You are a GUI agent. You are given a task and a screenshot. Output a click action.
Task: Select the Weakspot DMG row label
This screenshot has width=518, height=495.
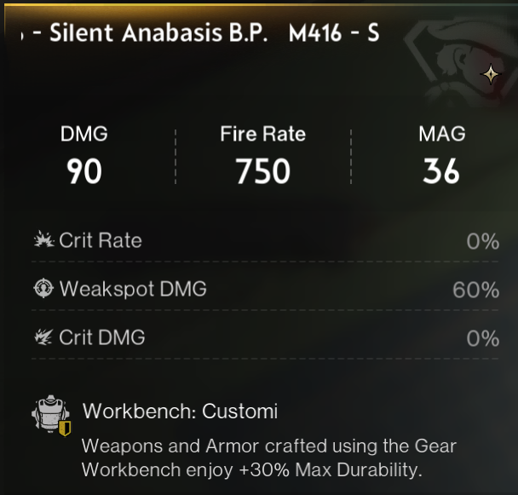(133, 289)
